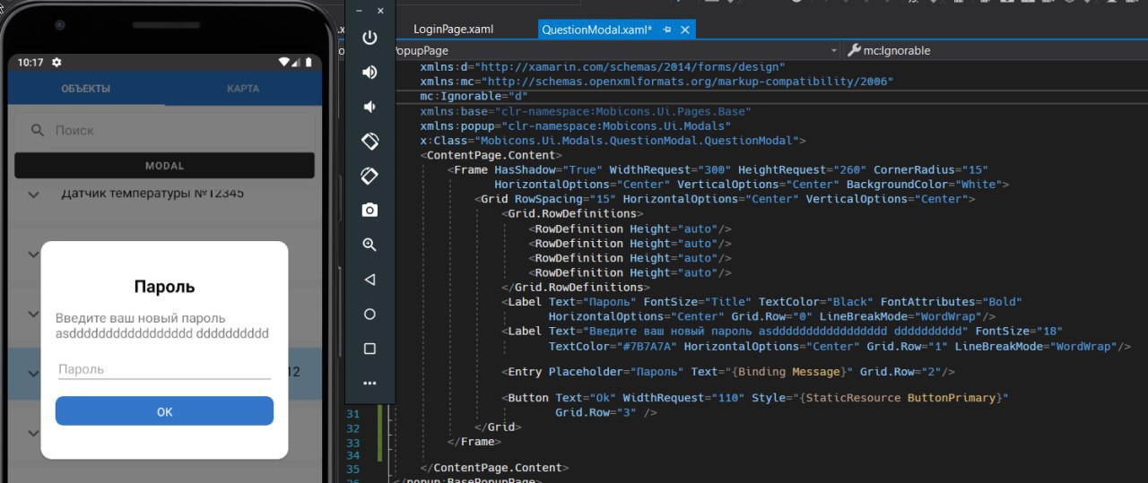Image resolution: width=1148 pixels, height=483 pixels.
Task: Switch to the LoginPage.xaml tab
Action: (453, 30)
